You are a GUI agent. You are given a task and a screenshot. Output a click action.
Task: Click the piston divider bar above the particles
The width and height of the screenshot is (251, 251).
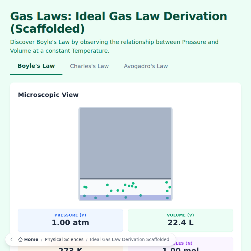click(x=125, y=178)
